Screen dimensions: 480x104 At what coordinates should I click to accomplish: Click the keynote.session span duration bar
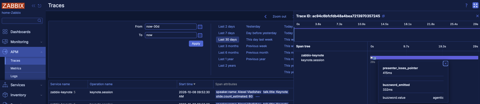[x=424, y=58]
